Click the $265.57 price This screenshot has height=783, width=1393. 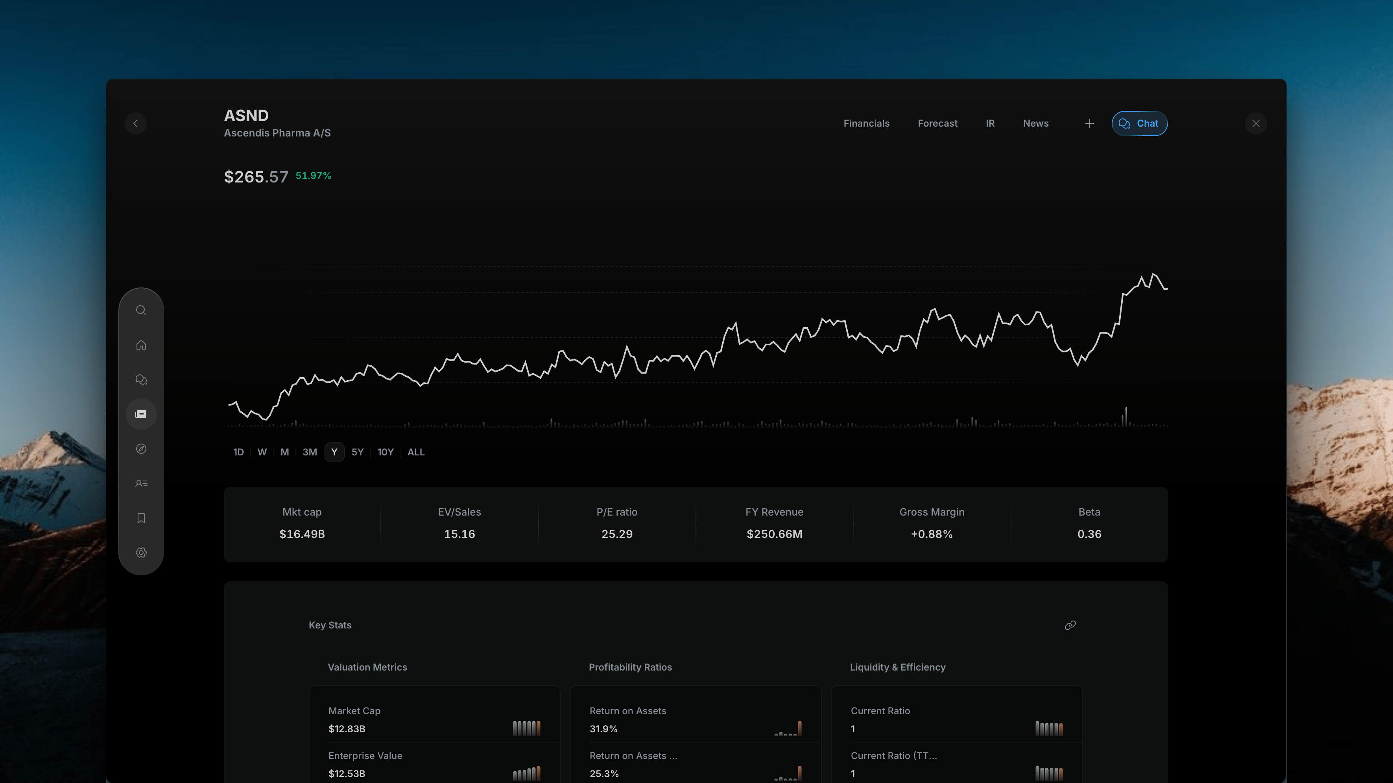(256, 177)
